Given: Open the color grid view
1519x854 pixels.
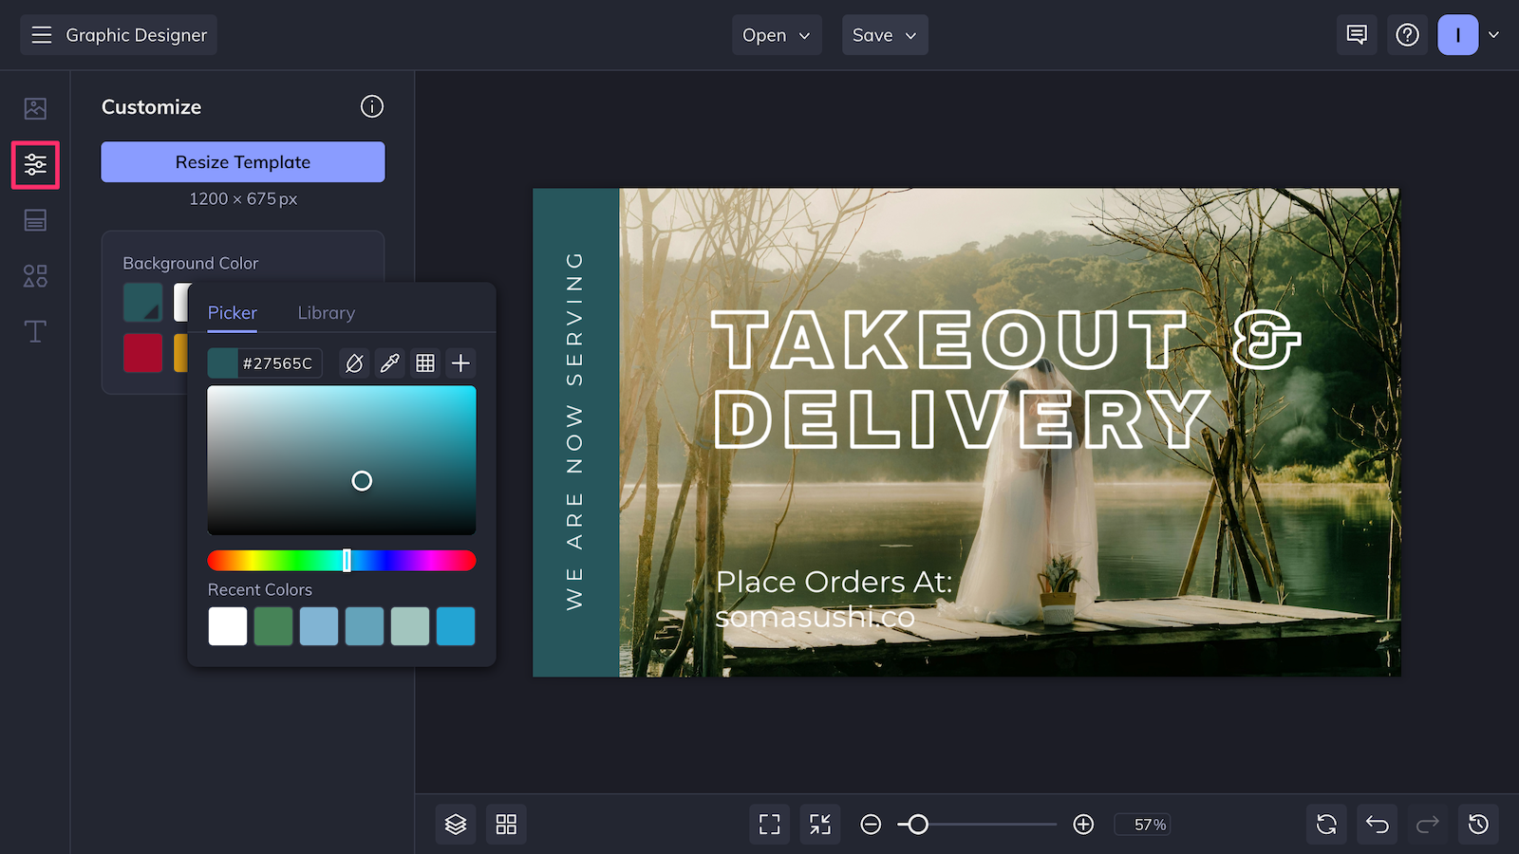Looking at the screenshot, I should [424, 362].
